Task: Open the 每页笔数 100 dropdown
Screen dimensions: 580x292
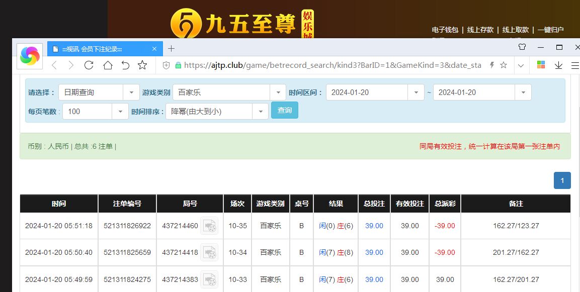Action: coord(120,112)
